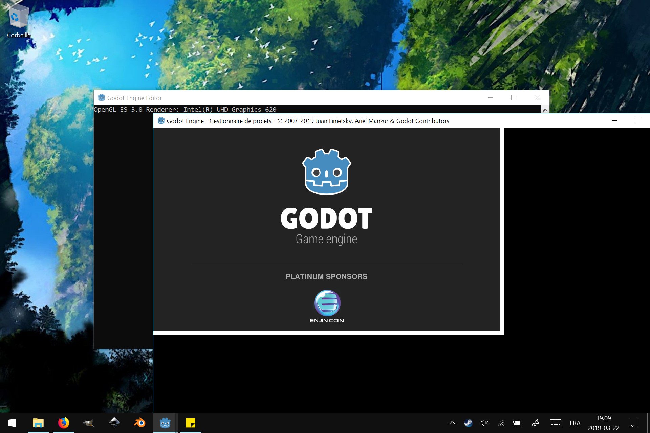Expand hidden icons with the tray chevron
The width and height of the screenshot is (650, 433).
(452, 423)
